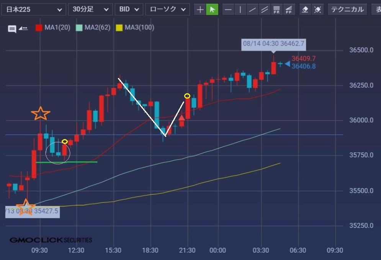Open the 日本225 symbol dropdown
The height and width of the screenshot is (260, 381).
(x=33, y=10)
